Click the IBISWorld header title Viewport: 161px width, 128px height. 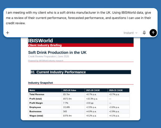point(41,41)
